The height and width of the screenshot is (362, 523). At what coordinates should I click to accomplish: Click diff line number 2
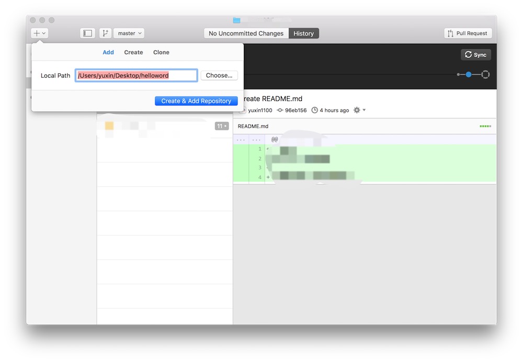260,158
